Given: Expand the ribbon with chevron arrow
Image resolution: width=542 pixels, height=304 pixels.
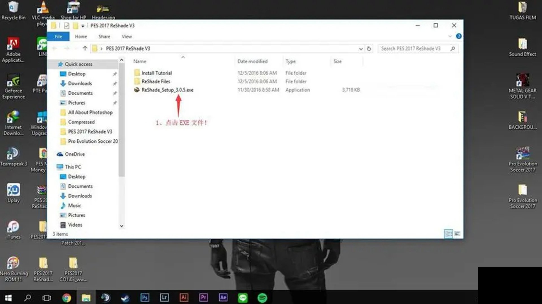Looking at the screenshot, I should point(450,36).
